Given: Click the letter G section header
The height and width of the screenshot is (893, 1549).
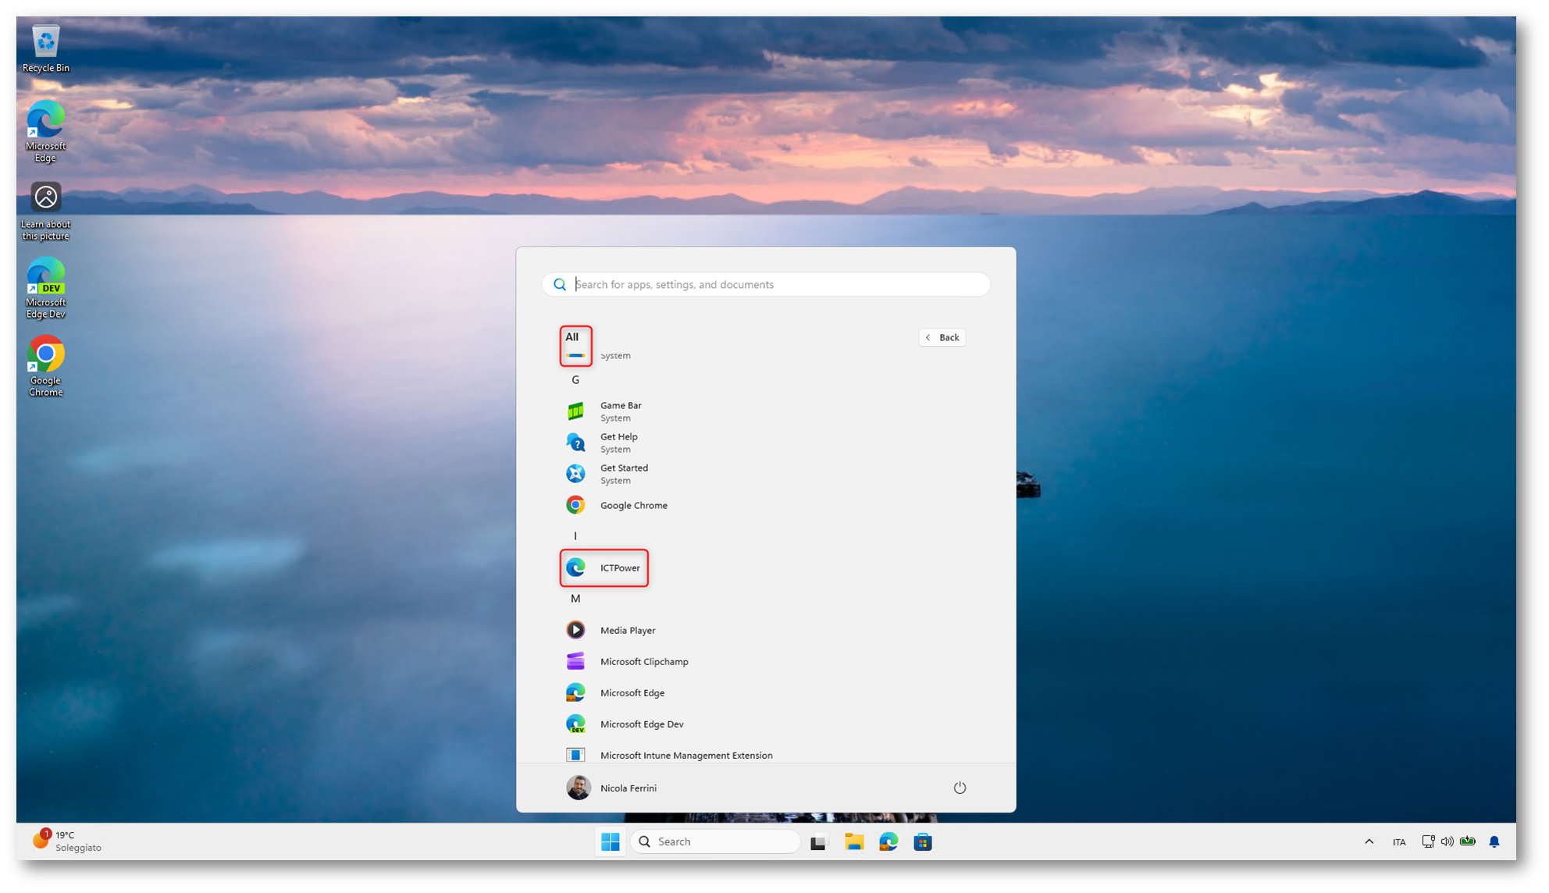Looking at the screenshot, I should pos(575,380).
